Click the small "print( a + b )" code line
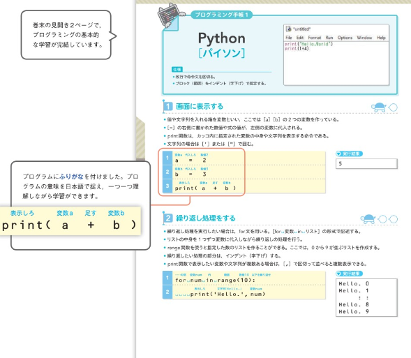411x358 pixels. [x=205, y=188]
